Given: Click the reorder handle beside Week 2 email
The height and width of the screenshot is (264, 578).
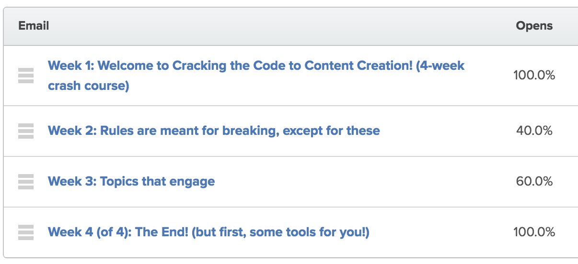Looking at the screenshot, I should tap(26, 131).
